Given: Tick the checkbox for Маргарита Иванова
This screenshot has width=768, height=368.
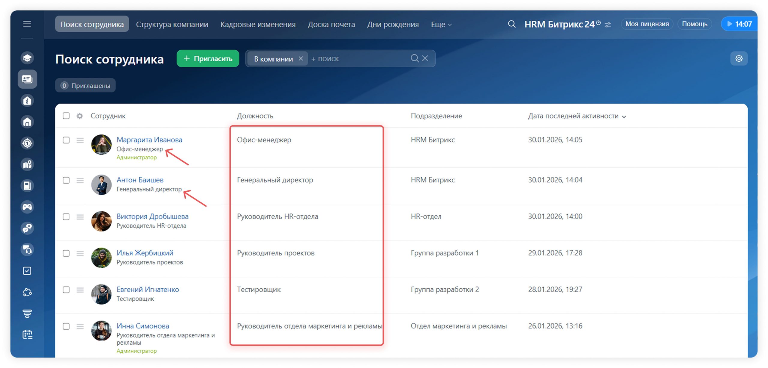Looking at the screenshot, I should [66, 140].
